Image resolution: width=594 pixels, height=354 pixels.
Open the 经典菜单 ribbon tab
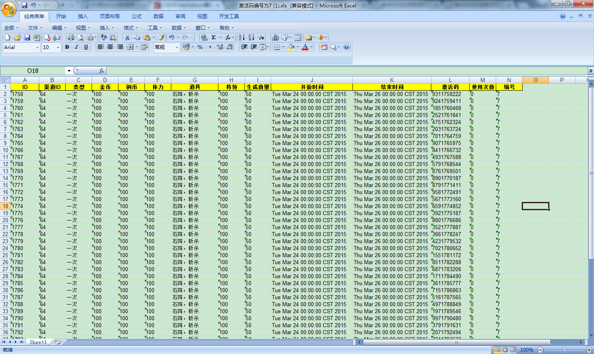click(x=34, y=16)
